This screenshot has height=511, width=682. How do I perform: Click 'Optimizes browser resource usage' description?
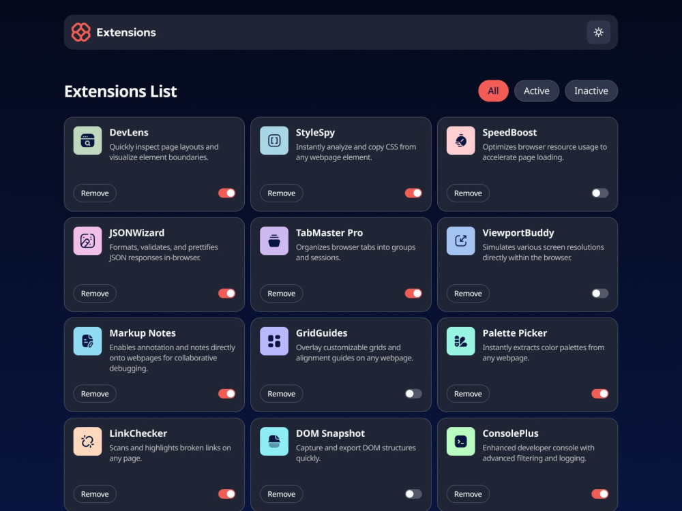(544, 152)
